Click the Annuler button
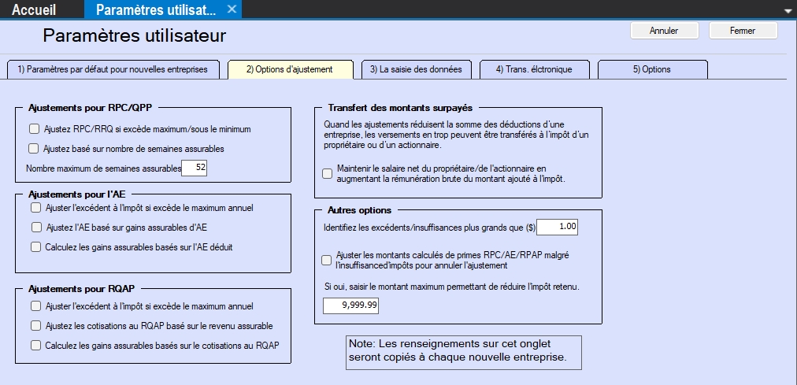Viewport: 797px width, 385px height. [664, 31]
